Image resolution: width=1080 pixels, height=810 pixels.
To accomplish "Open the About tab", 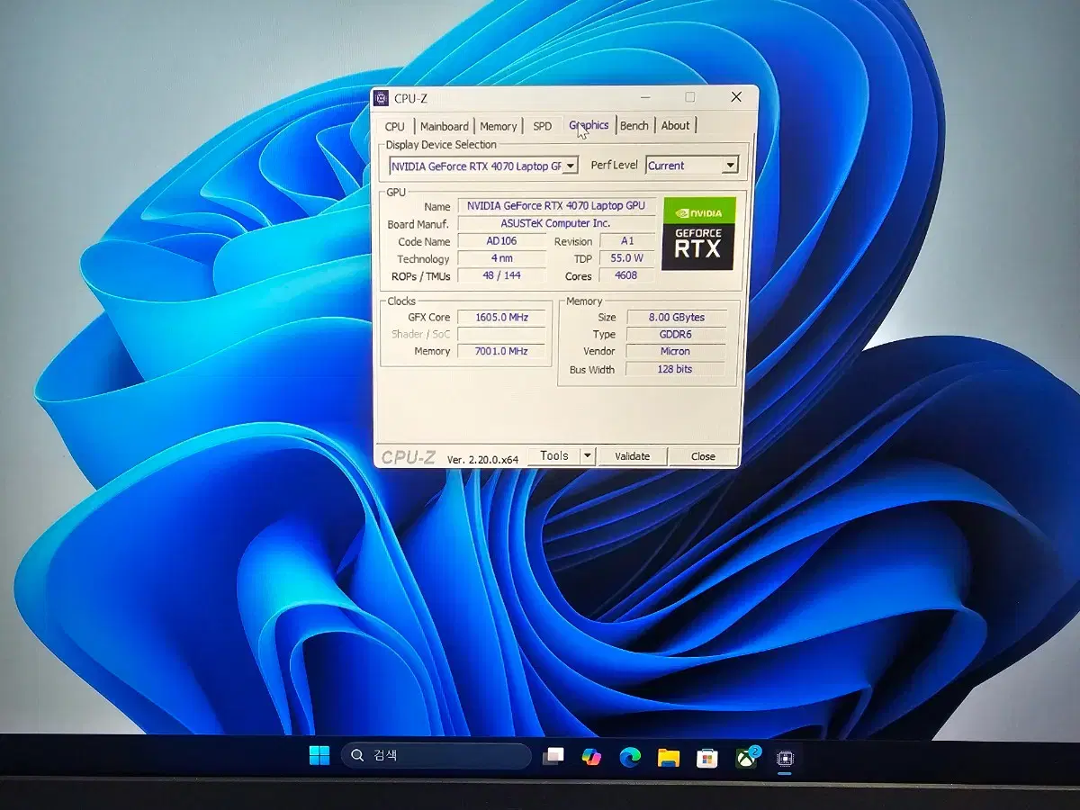I will [x=675, y=126].
